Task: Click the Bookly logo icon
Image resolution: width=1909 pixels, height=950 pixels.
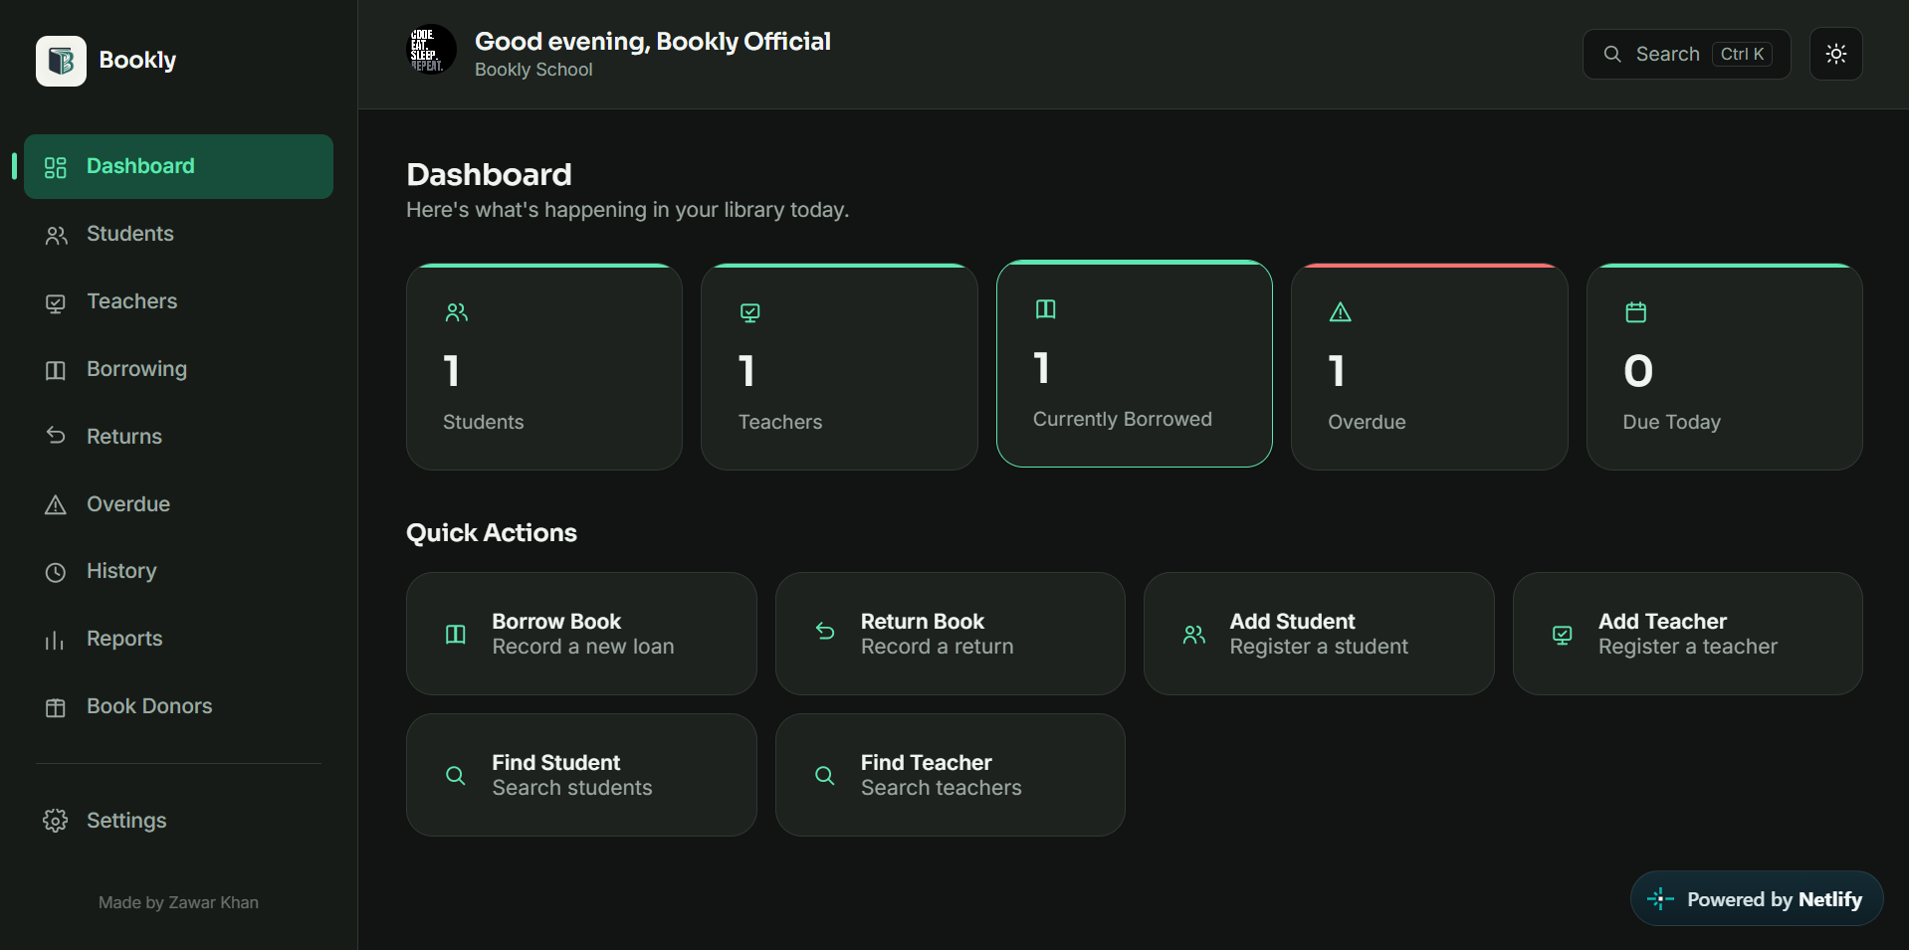Action: (x=61, y=61)
